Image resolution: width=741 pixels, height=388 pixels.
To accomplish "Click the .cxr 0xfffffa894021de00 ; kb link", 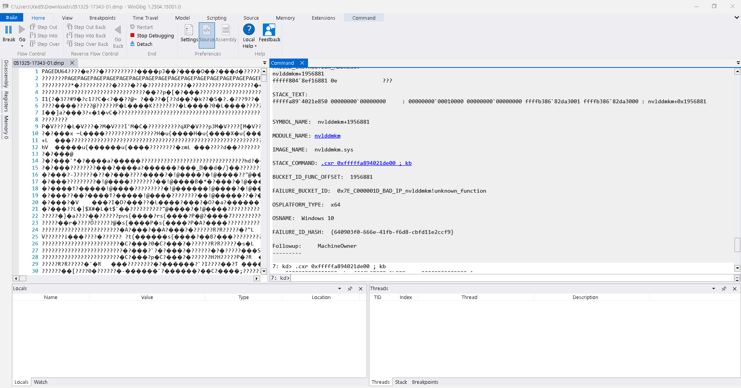I will 366,163.
